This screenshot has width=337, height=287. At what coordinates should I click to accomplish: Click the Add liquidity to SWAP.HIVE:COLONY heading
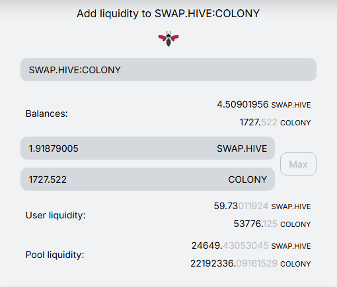click(x=168, y=13)
